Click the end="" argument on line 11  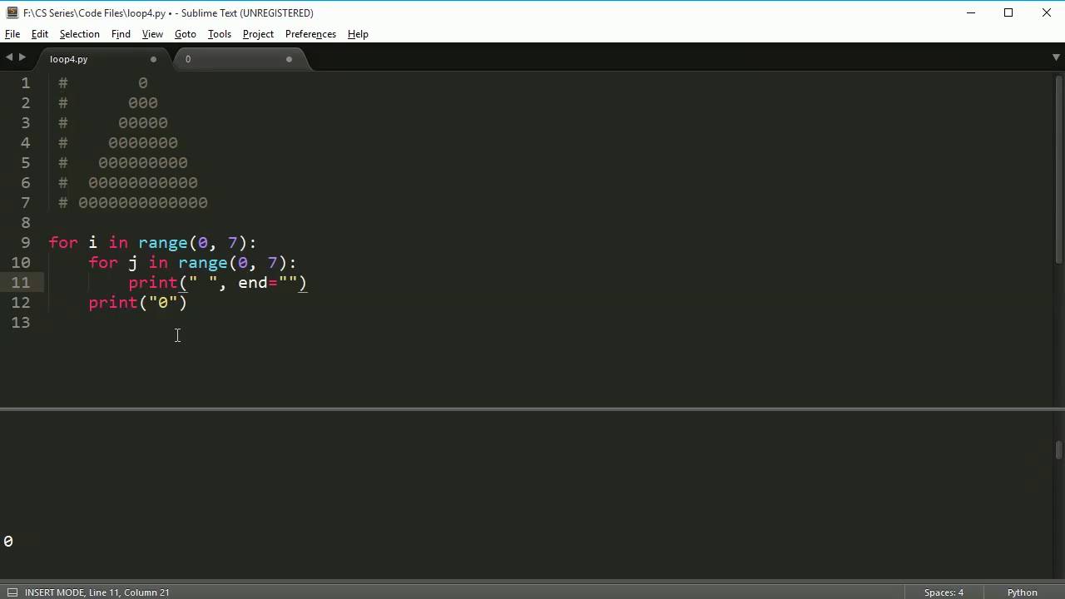coord(268,283)
